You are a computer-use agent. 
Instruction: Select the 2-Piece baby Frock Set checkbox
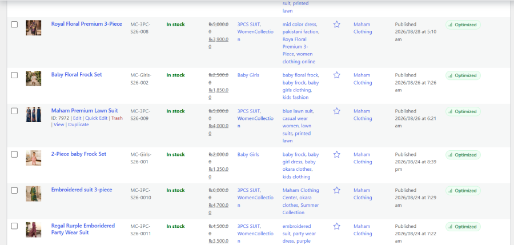pos(14,154)
